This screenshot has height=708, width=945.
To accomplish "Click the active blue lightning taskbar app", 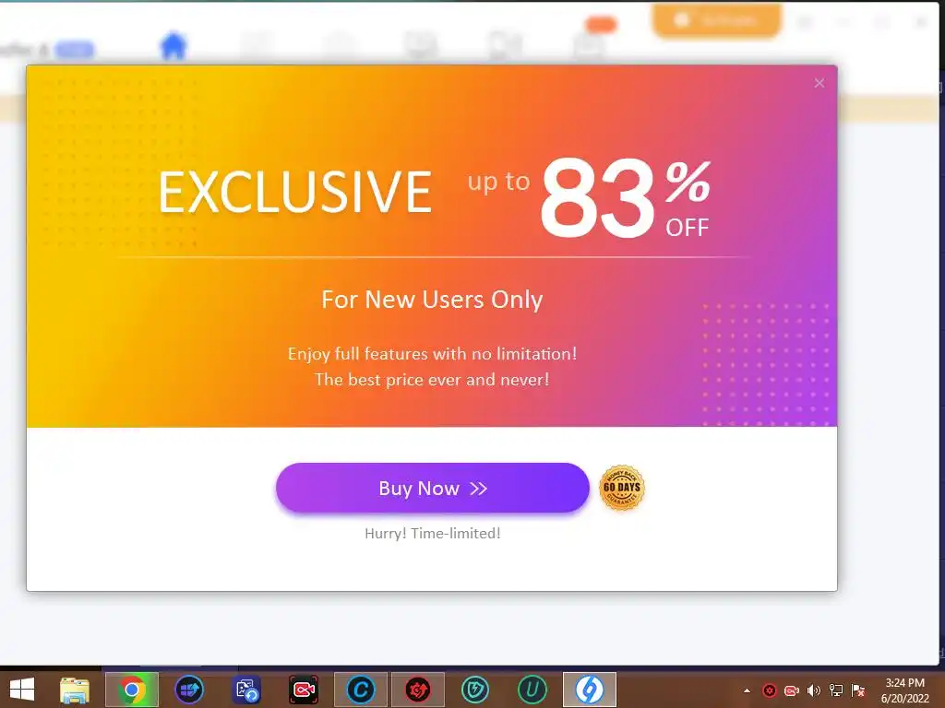I will coord(590,690).
